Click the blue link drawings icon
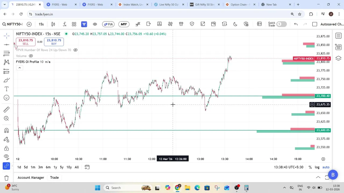Image resolution: width=344 pixels, height=193 pixels. tap(7, 166)
